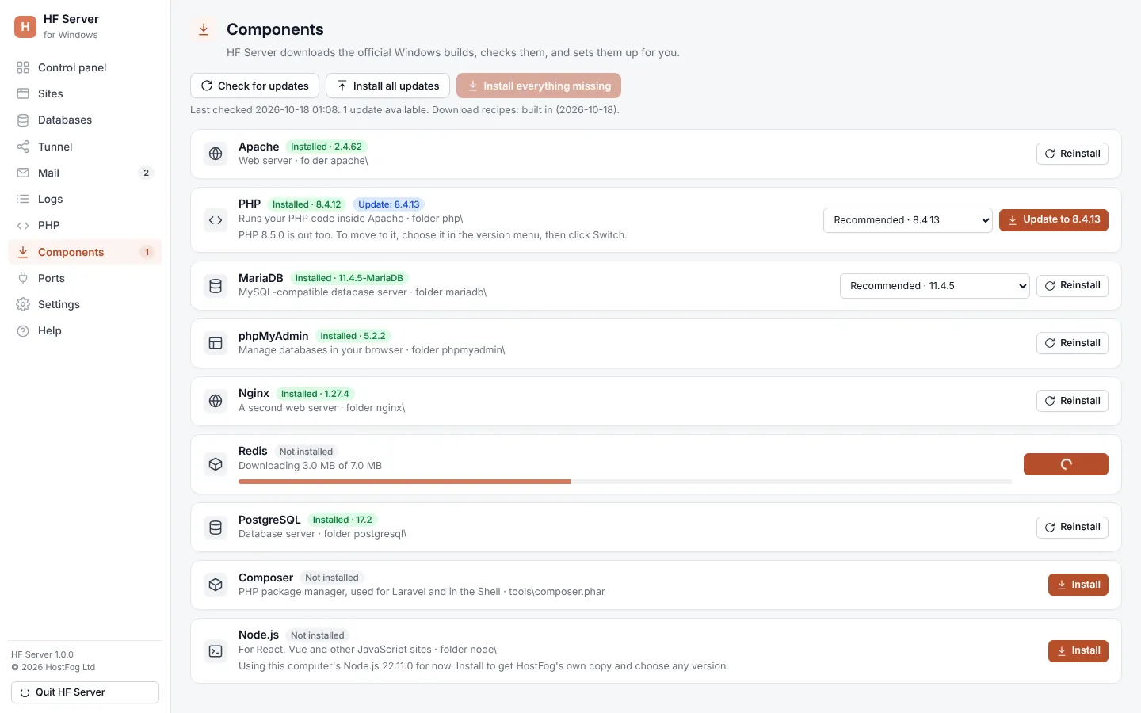Open Mail in the sidebar
1141x713 pixels.
85,173
